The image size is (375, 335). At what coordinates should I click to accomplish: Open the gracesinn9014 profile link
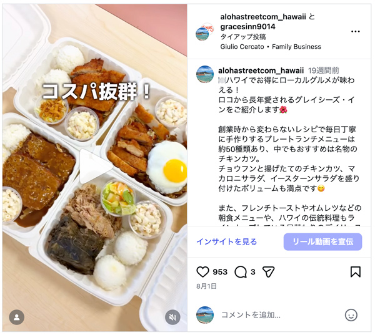[247, 26]
